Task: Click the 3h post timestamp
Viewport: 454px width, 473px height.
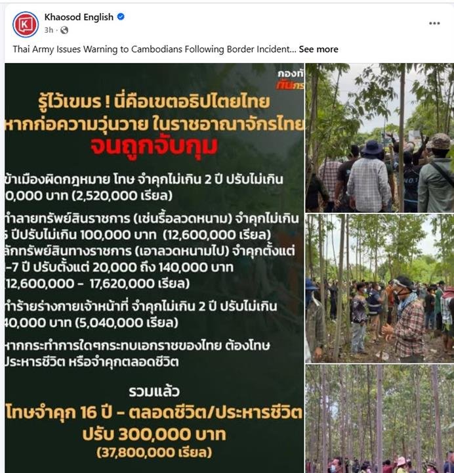Action: click(x=49, y=30)
